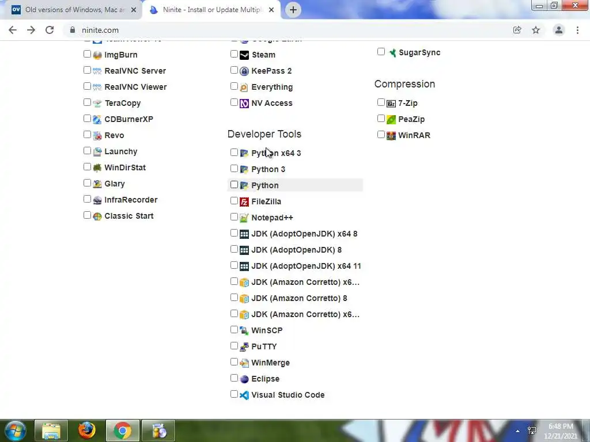Click the JDK (AdoptOpenJDK) x64 11 label
The height and width of the screenshot is (442, 590).
point(306,266)
